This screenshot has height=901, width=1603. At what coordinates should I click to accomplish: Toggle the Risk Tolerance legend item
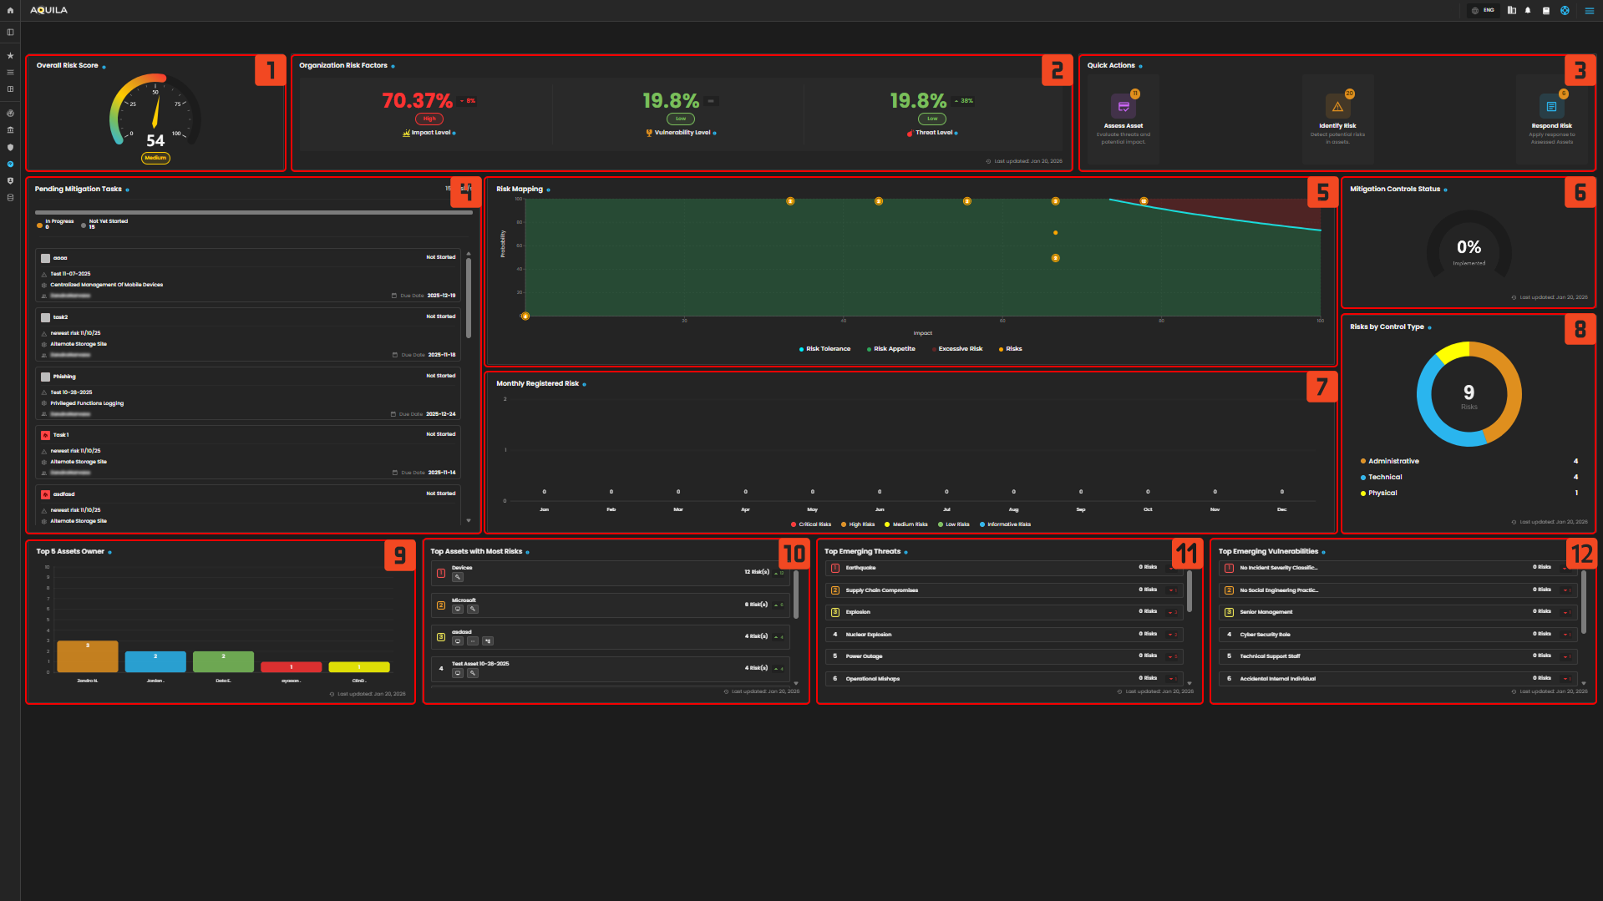pos(827,349)
